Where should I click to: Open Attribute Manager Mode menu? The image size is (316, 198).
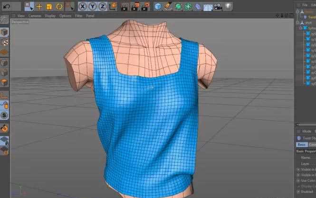click(306, 131)
